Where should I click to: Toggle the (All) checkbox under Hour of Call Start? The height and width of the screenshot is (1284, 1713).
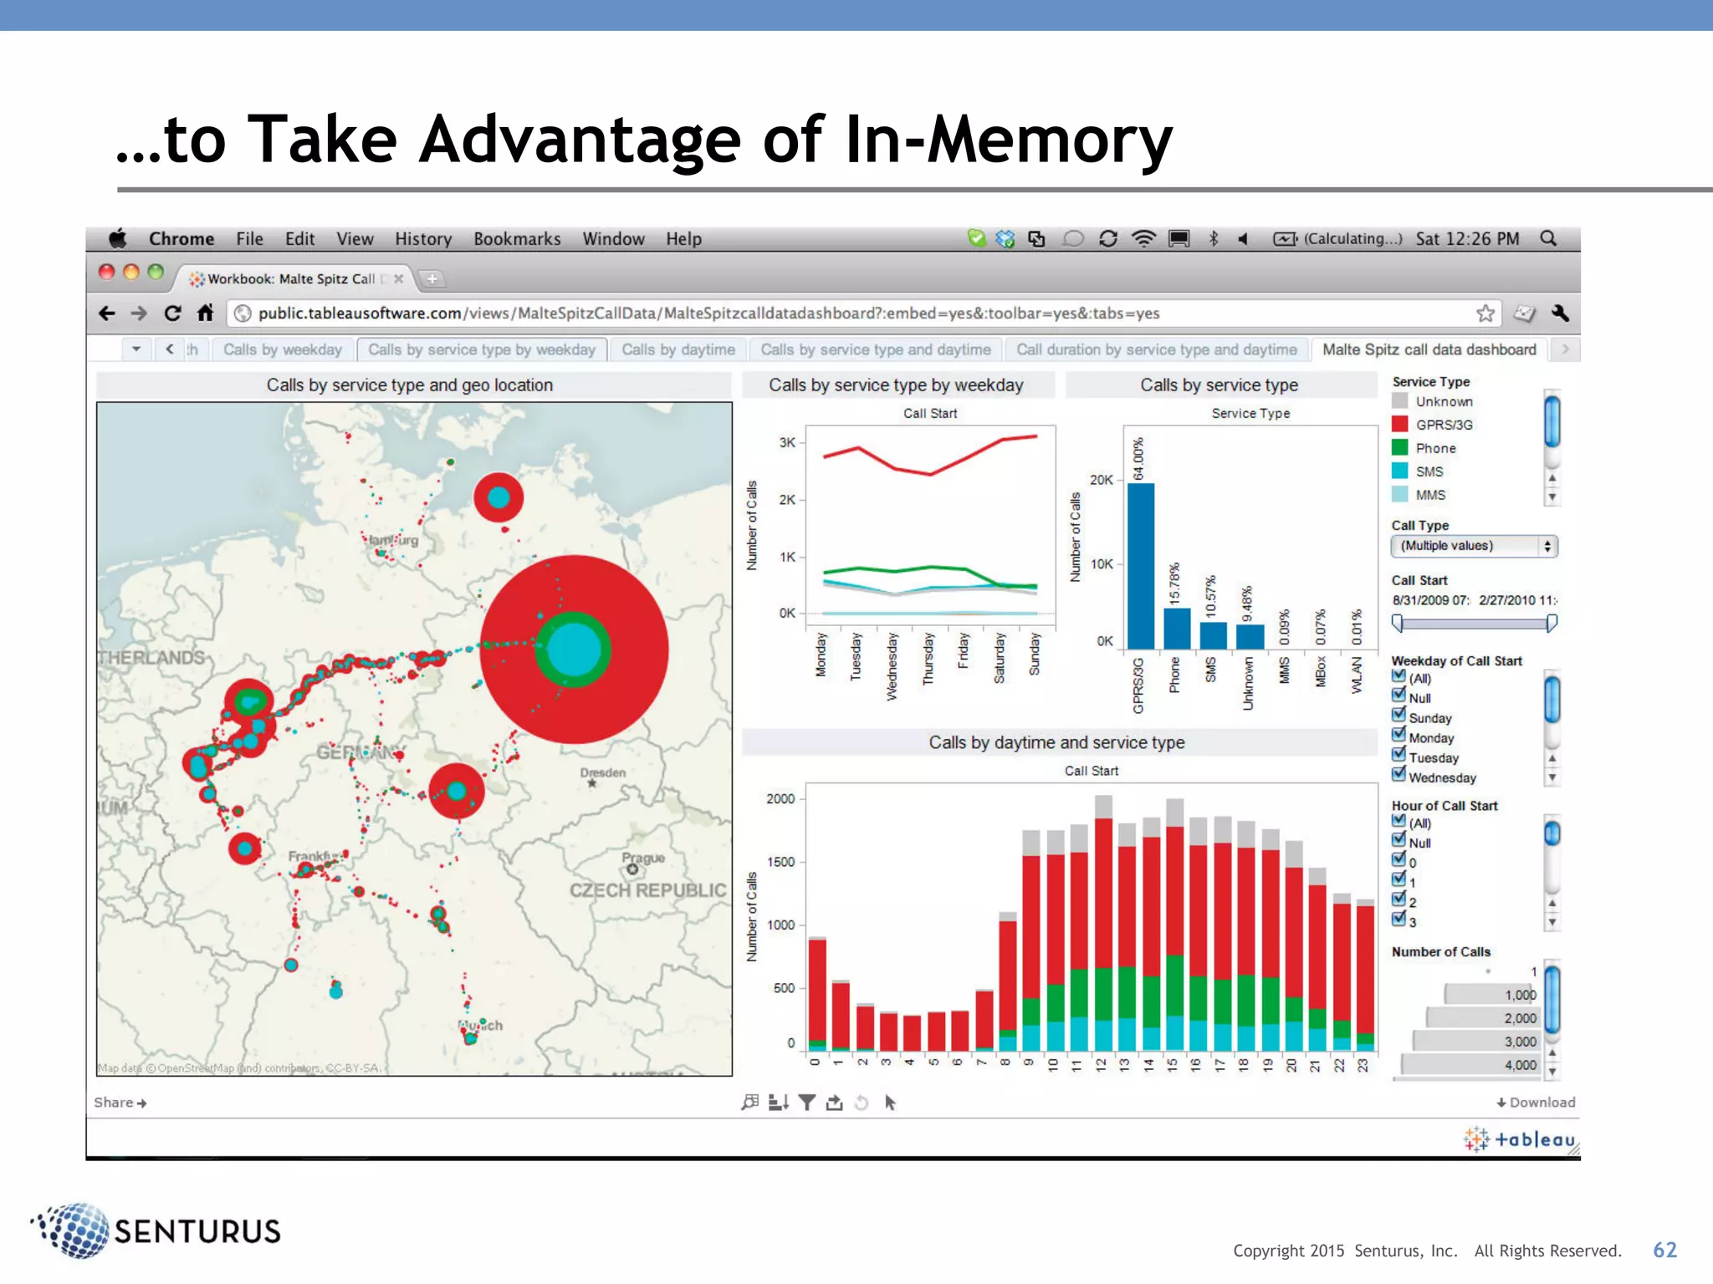1399,821
